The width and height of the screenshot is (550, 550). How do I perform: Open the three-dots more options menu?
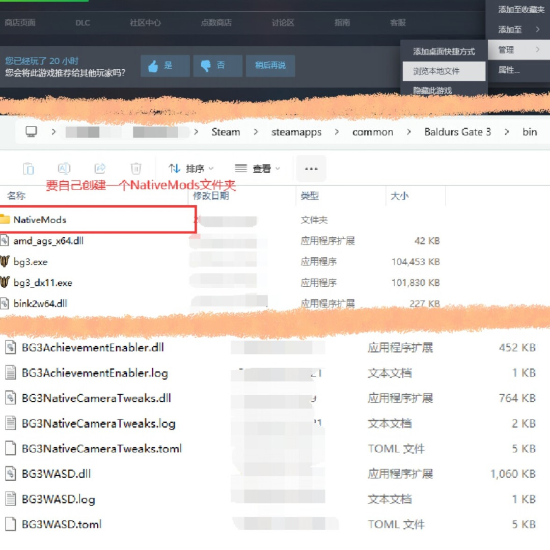(311, 169)
